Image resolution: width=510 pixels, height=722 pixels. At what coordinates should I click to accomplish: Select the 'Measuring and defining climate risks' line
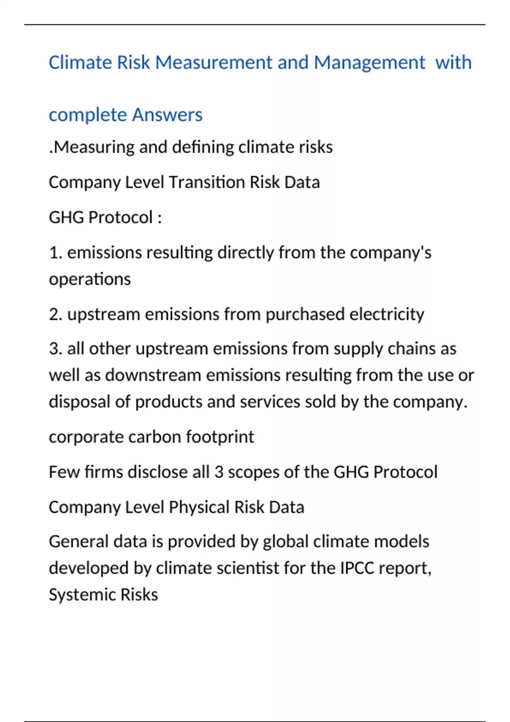pyautogui.click(x=191, y=147)
